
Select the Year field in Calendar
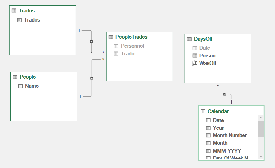click(x=218, y=128)
